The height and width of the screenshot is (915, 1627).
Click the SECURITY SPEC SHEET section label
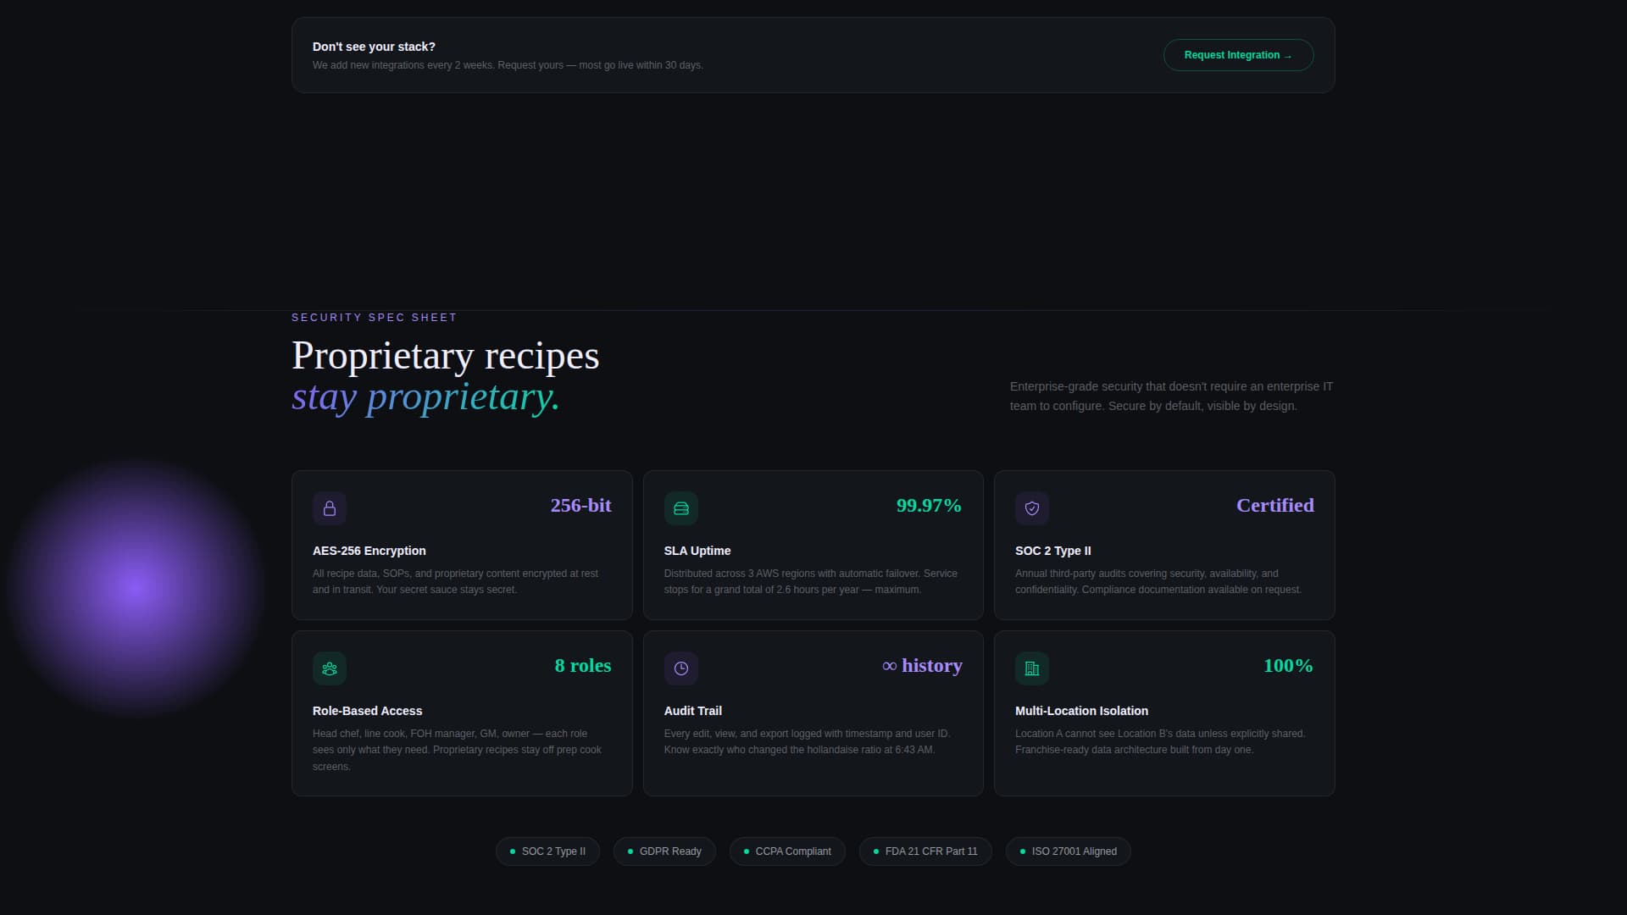pyautogui.click(x=373, y=317)
